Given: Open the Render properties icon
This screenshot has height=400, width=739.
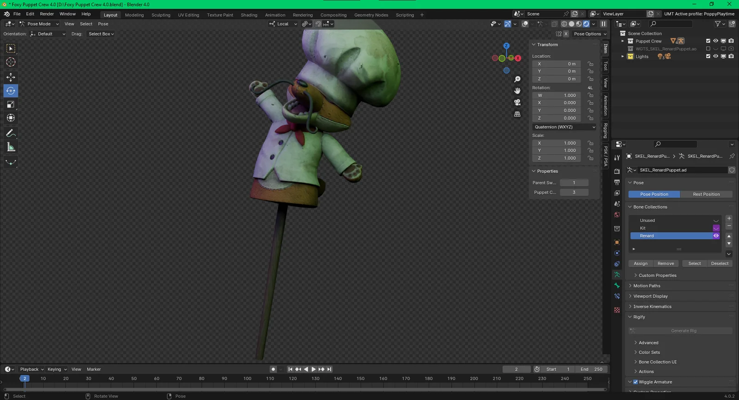Looking at the screenshot, I should 617,171.
